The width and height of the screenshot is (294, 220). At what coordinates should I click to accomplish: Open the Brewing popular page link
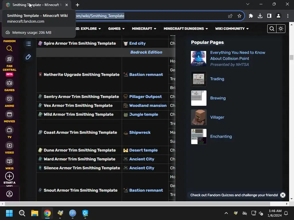pos(218,98)
